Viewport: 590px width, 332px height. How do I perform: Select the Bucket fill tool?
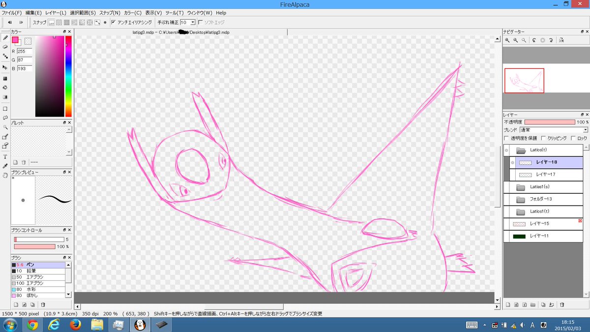[5, 88]
